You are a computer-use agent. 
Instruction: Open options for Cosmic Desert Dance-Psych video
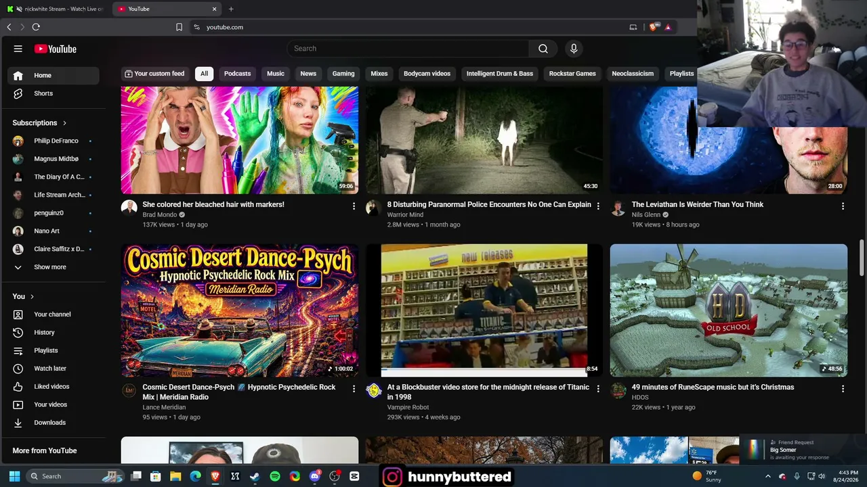coord(354,388)
